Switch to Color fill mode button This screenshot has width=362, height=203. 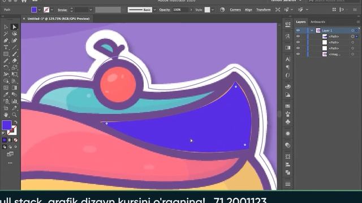click(x=5, y=140)
